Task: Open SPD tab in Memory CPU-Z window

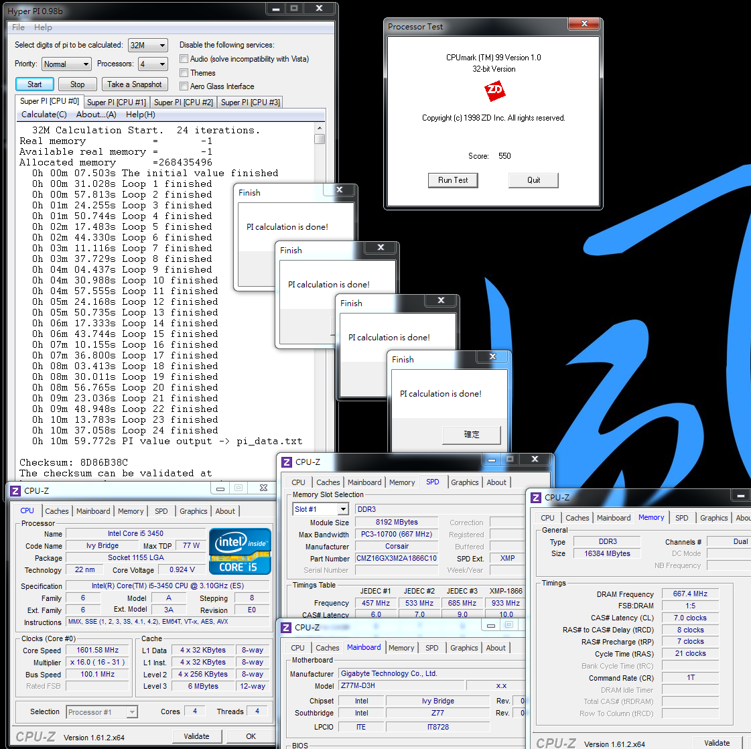Action: [x=681, y=518]
